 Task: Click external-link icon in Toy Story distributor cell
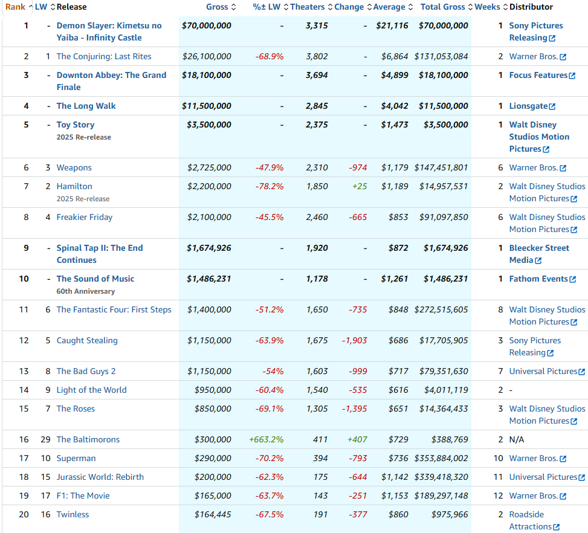click(546, 149)
